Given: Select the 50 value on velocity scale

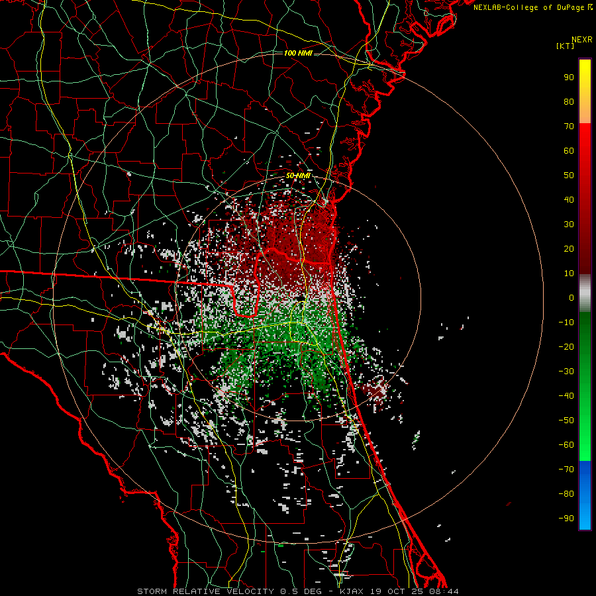Looking at the screenshot, I should pyautogui.click(x=569, y=175).
